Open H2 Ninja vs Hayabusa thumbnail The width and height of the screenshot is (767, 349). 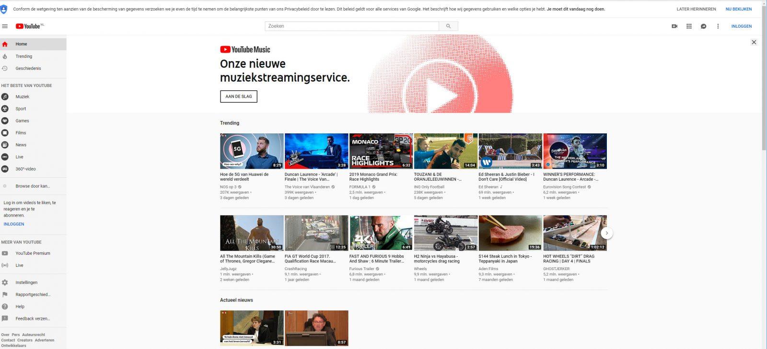[446, 233]
